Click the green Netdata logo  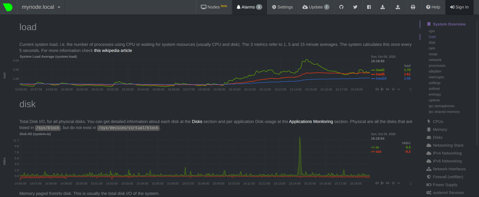point(8,7)
